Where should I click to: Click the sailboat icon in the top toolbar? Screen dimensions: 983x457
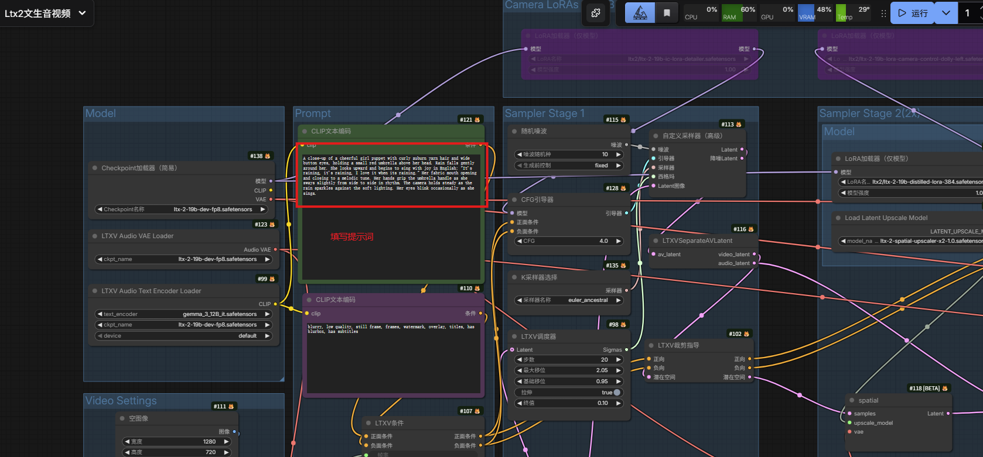[640, 13]
